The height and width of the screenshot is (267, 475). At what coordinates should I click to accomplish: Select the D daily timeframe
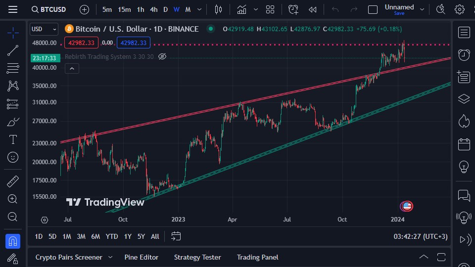coord(165,10)
